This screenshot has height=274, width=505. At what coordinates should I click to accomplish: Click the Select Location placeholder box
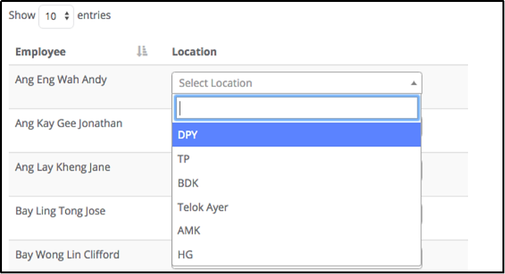point(296,83)
